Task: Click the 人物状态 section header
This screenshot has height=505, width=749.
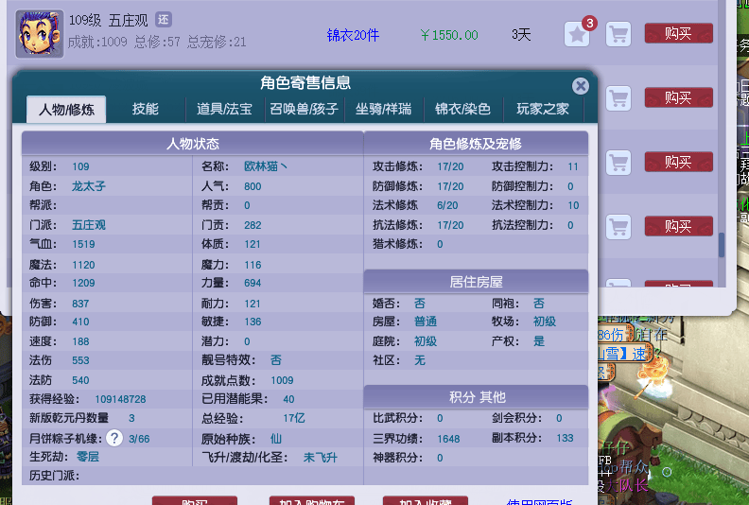Action: click(x=193, y=144)
